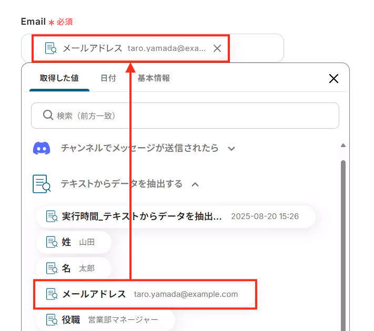Image resolution: width=374 pixels, height=331 pixels.
Task: Click document icon in Email field chip
Action: (x=51, y=48)
